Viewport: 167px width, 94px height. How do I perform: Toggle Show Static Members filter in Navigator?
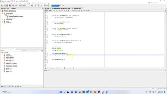click(x=7, y=86)
